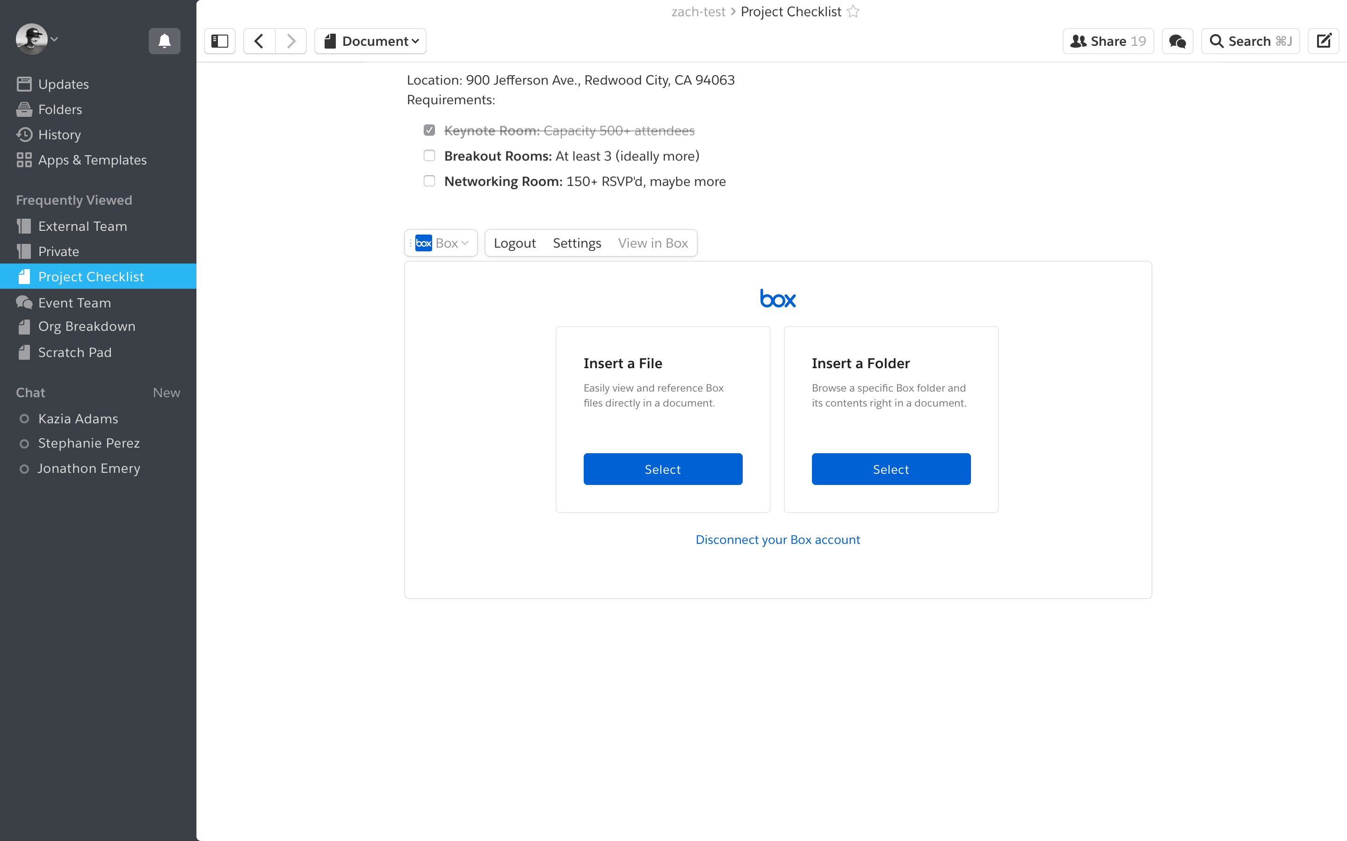
Task: Click the Org Breakdown document icon
Action: 24,327
